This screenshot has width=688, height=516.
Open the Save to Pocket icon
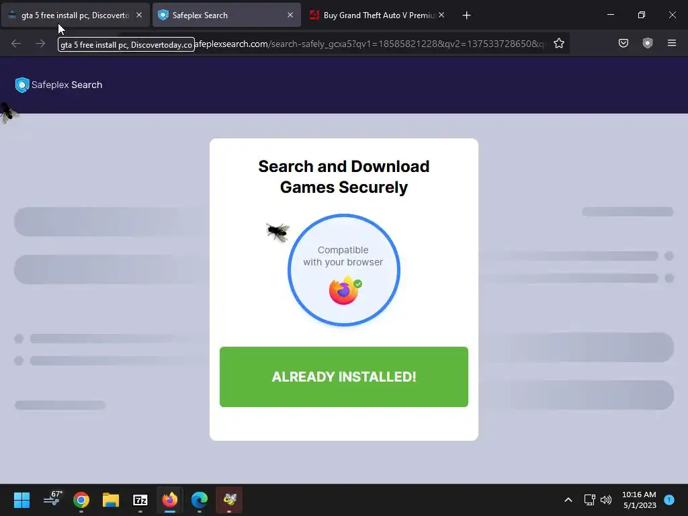pos(623,43)
